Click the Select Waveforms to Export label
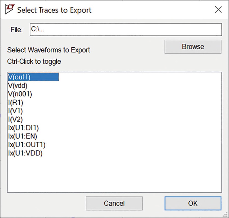Viewport: 229px width, 218px height. coord(49,50)
